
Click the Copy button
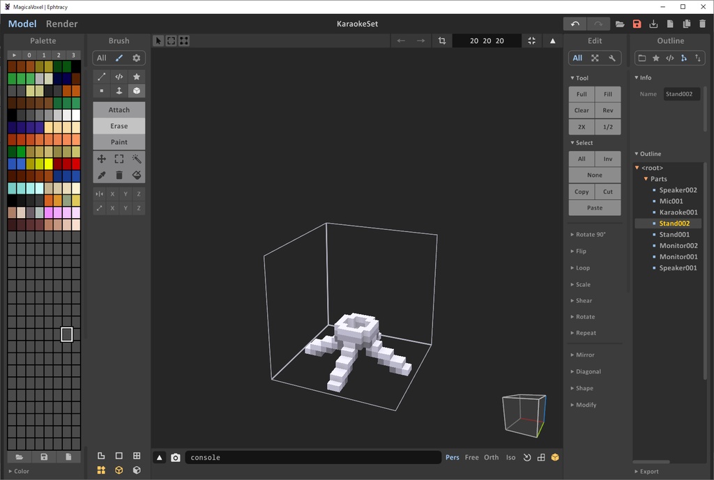tap(582, 192)
